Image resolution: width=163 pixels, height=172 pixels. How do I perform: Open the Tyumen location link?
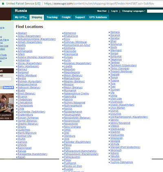[x=115, y=90]
